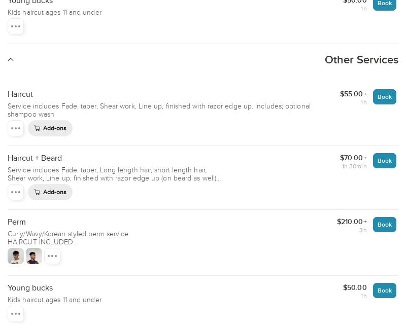The height and width of the screenshot is (328, 406).
Task: Book the top Young bucks service
Action: tap(384, 4)
